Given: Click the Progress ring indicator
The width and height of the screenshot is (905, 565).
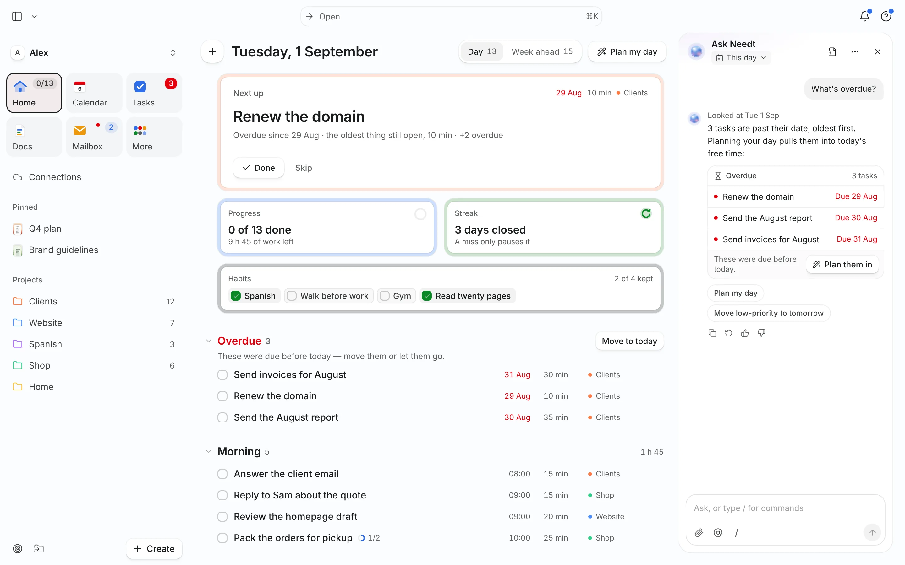Looking at the screenshot, I should pyautogui.click(x=420, y=214).
